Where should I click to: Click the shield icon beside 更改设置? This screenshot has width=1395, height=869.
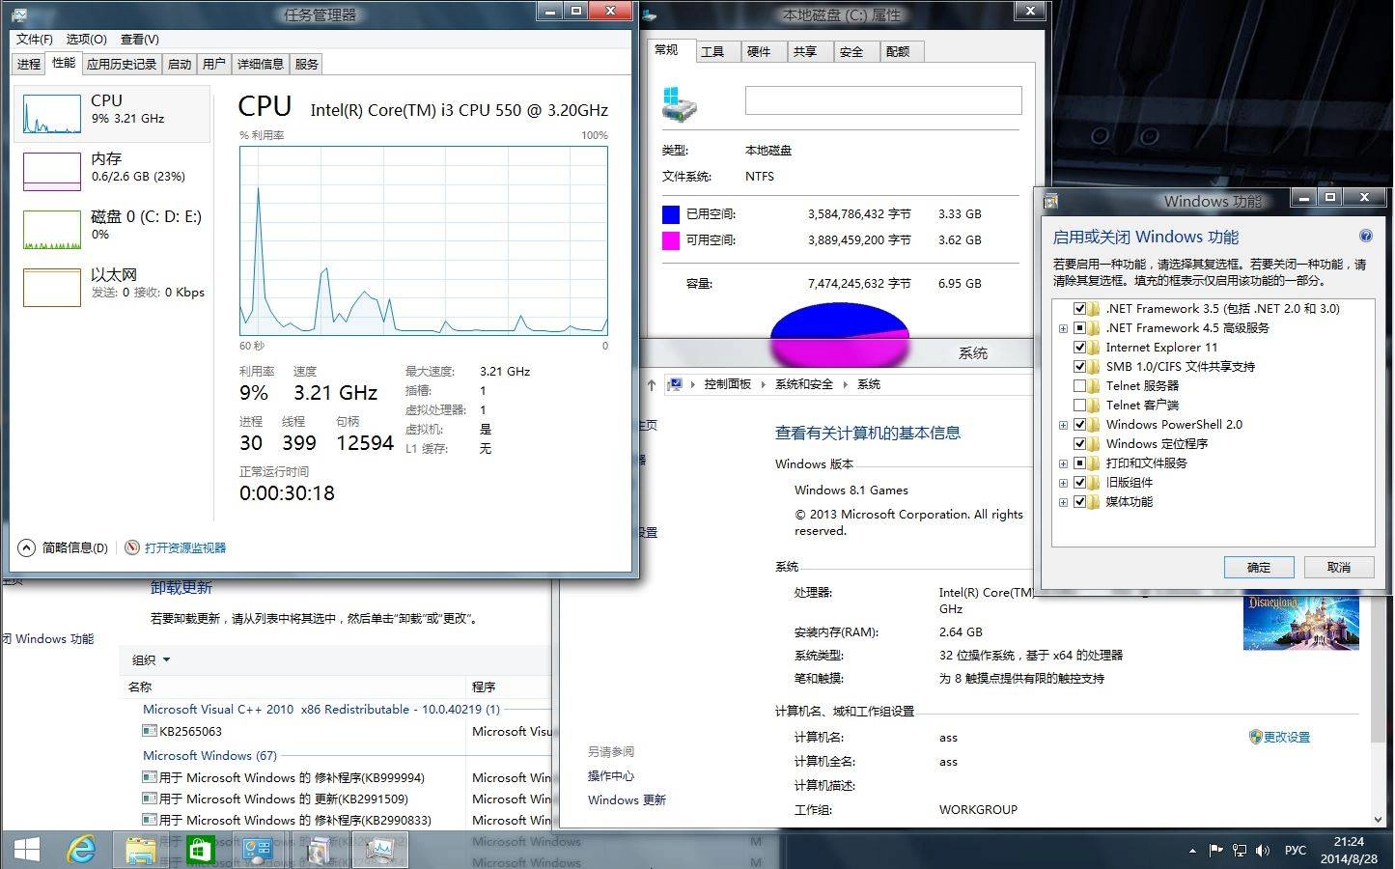pos(1256,737)
